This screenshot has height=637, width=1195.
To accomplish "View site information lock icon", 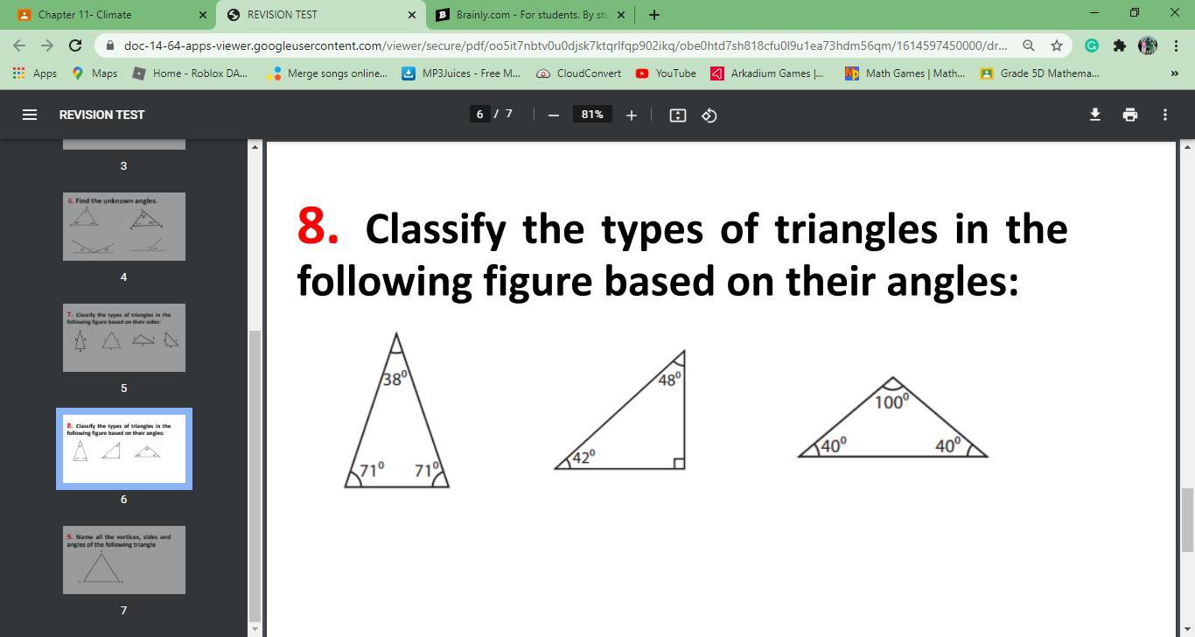I will pos(108,45).
